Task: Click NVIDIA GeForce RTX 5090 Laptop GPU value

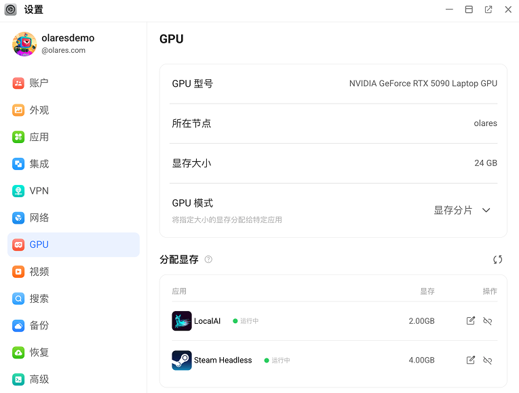Action: pyautogui.click(x=423, y=83)
